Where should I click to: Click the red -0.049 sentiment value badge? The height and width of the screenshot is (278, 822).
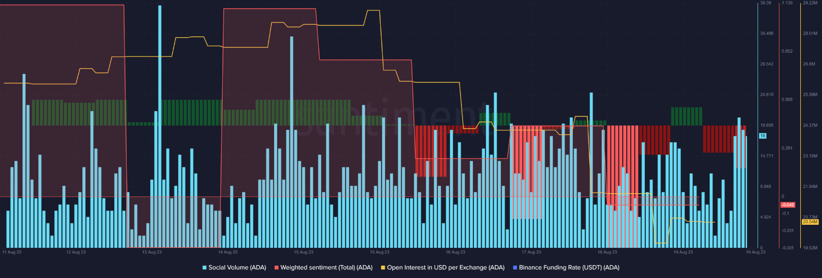pos(787,205)
